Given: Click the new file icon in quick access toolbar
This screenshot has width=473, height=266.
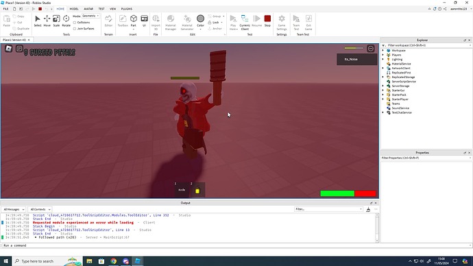Looking at the screenshot, I should (14, 9).
